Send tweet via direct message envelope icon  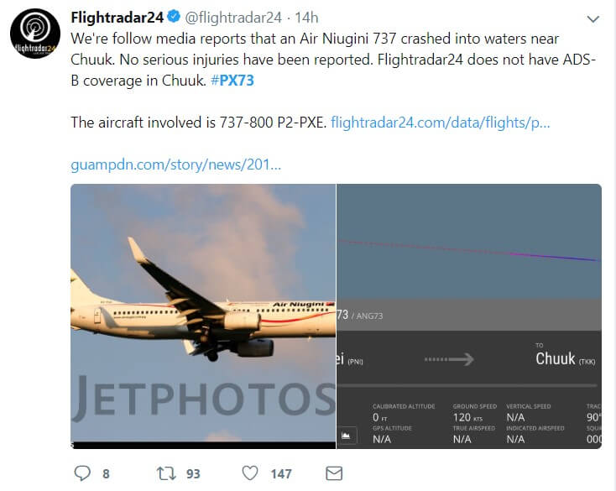point(334,473)
